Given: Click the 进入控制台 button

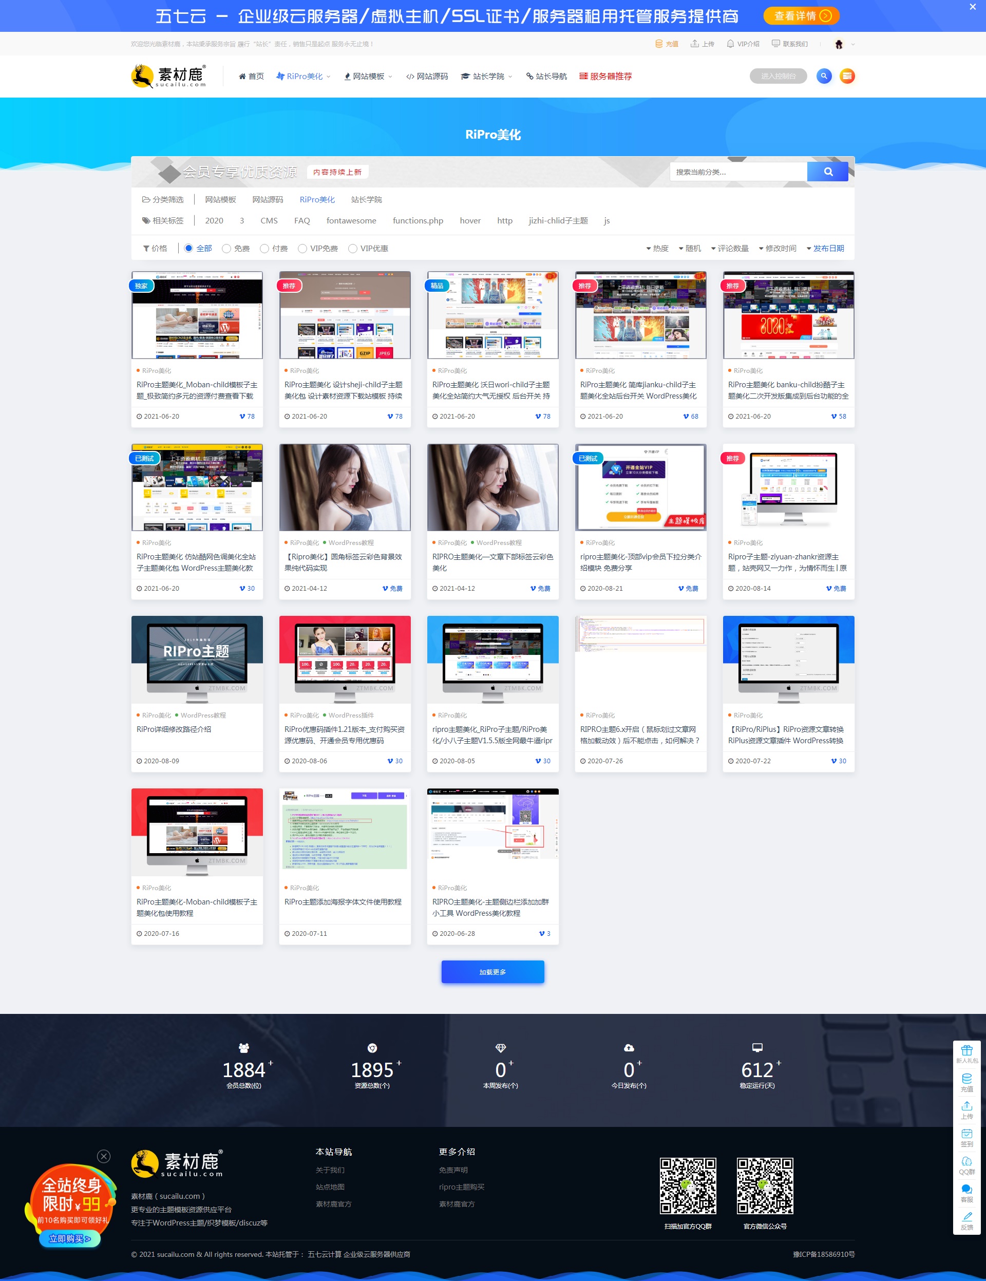Looking at the screenshot, I should click(x=779, y=76).
